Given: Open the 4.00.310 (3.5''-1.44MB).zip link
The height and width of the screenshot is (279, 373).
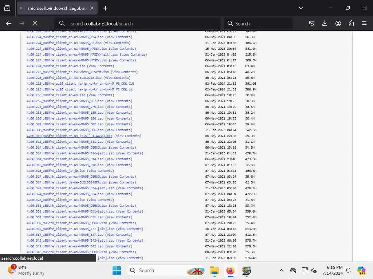Looking at the screenshot, I should [x=70, y=136].
